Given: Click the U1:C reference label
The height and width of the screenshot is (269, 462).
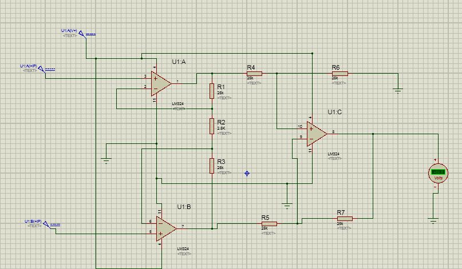Looking at the screenshot, I should [x=335, y=112].
